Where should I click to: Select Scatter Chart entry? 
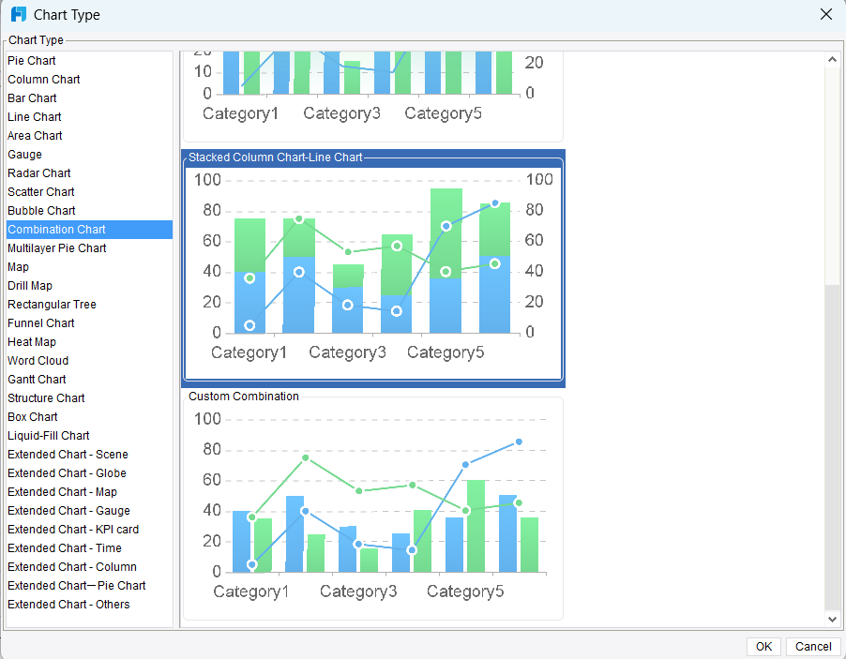(x=89, y=192)
